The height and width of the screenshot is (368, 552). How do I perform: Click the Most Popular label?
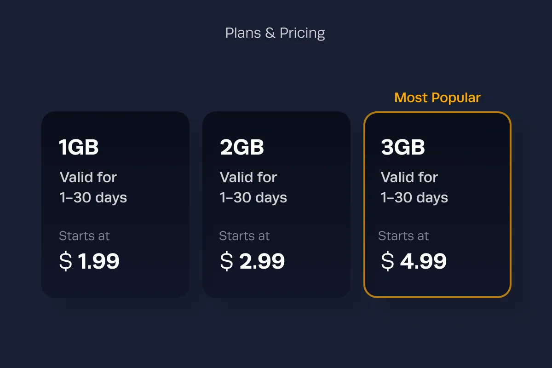point(437,98)
